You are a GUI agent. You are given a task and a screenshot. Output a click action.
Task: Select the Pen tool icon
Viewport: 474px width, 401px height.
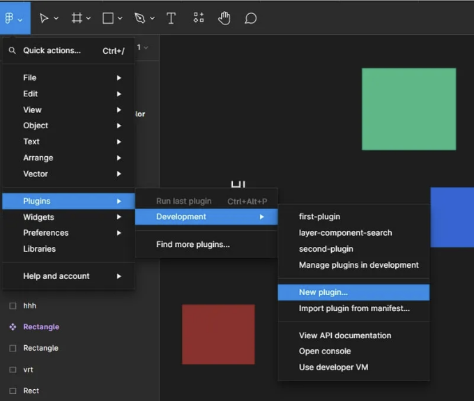click(139, 18)
